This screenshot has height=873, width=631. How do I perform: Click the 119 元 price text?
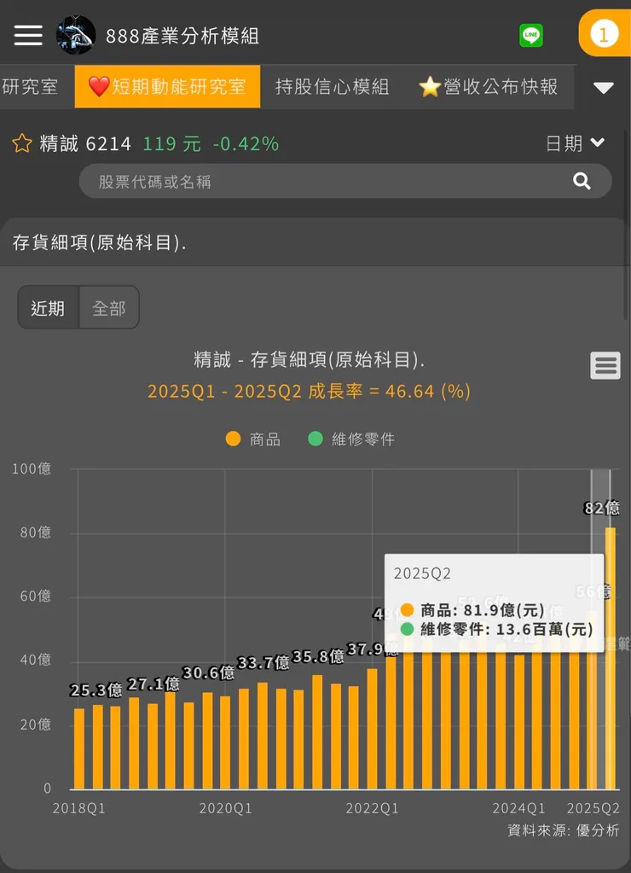[x=172, y=143]
